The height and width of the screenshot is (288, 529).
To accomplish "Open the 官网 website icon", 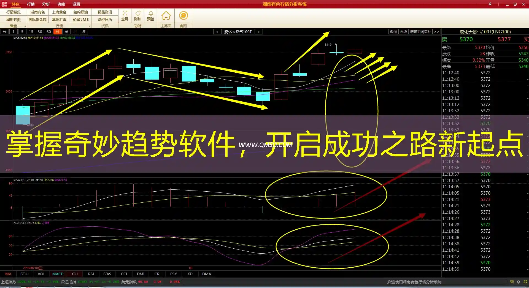I will pos(183,16).
